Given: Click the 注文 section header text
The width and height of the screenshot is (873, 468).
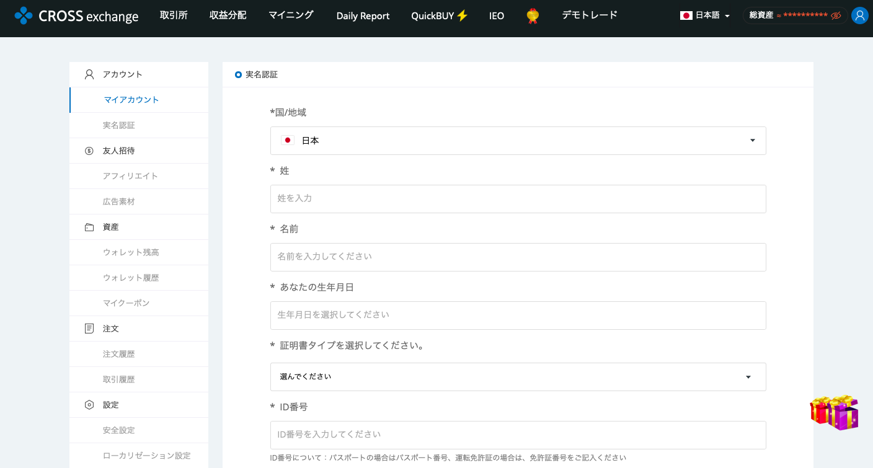Looking at the screenshot, I should pos(110,329).
